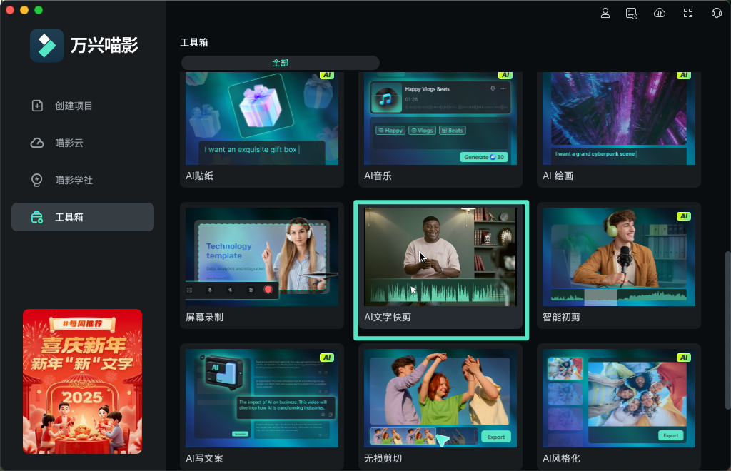Click the 万兴喵影 logo
This screenshot has width=731, height=471.
(46, 44)
